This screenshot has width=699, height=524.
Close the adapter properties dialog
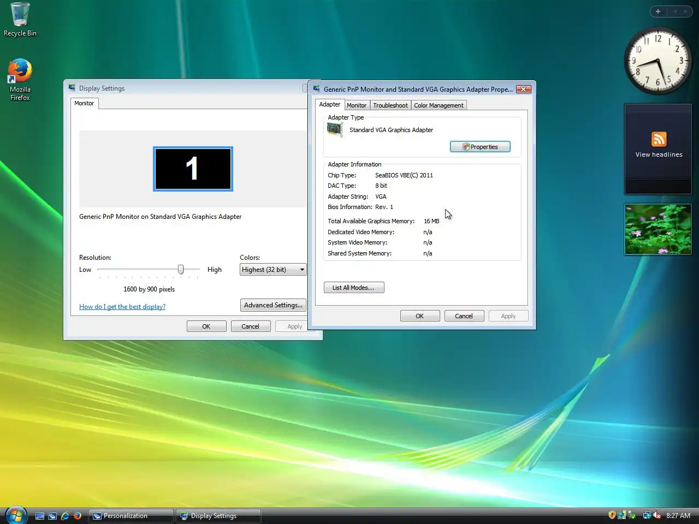pos(524,89)
